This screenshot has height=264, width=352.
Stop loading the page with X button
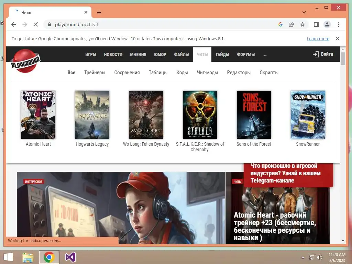[36, 24]
